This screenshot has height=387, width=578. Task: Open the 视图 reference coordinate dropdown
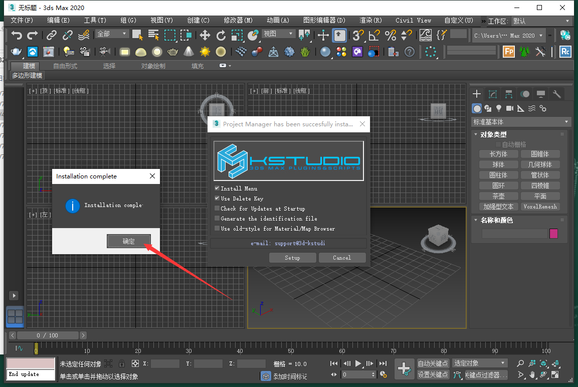[279, 34]
